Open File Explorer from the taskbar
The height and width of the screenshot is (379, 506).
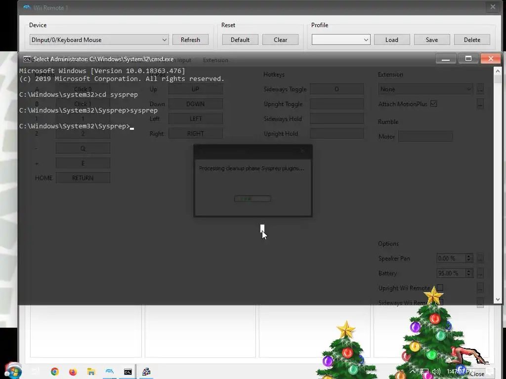[x=91, y=372]
